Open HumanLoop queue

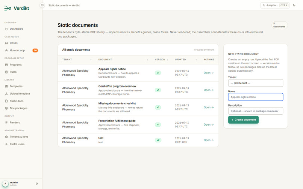(17, 50)
